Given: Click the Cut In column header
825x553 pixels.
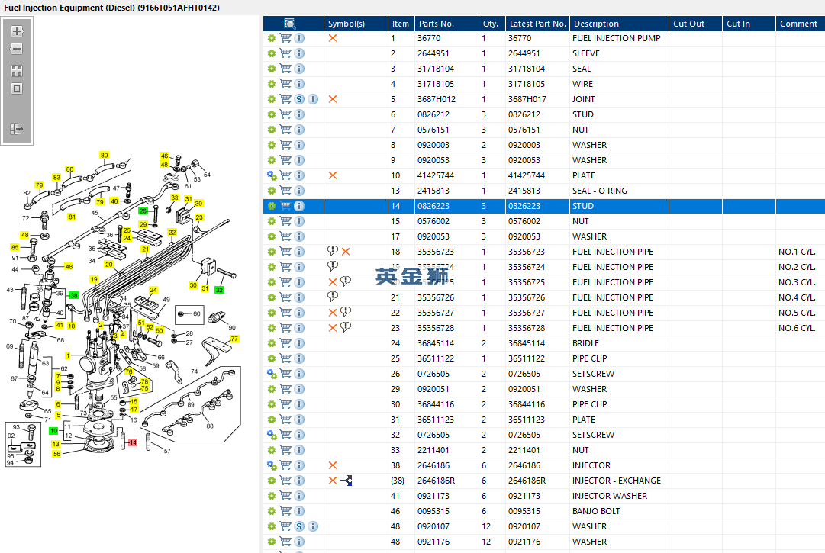Looking at the screenshot, I should [x=748, y=24].
